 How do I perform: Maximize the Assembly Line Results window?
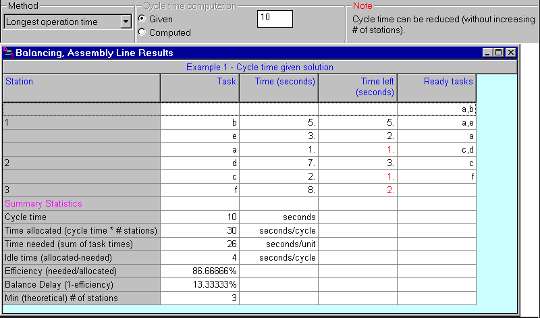click(499, 53)
